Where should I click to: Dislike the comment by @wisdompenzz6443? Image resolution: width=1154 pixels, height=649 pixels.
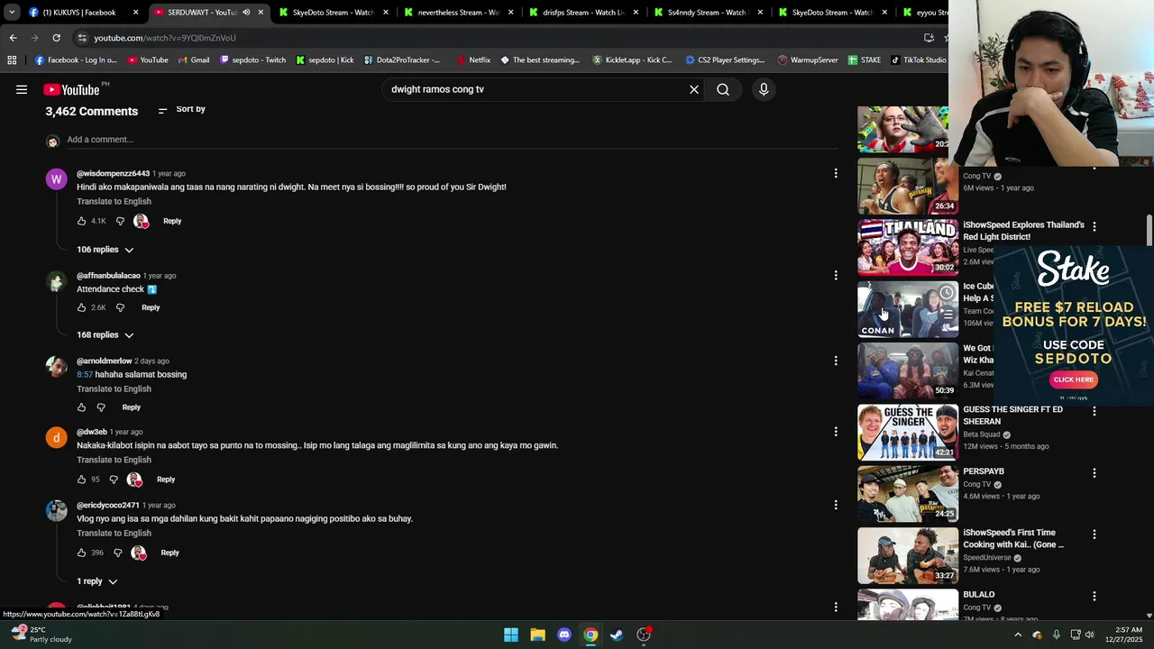(120, 221)
